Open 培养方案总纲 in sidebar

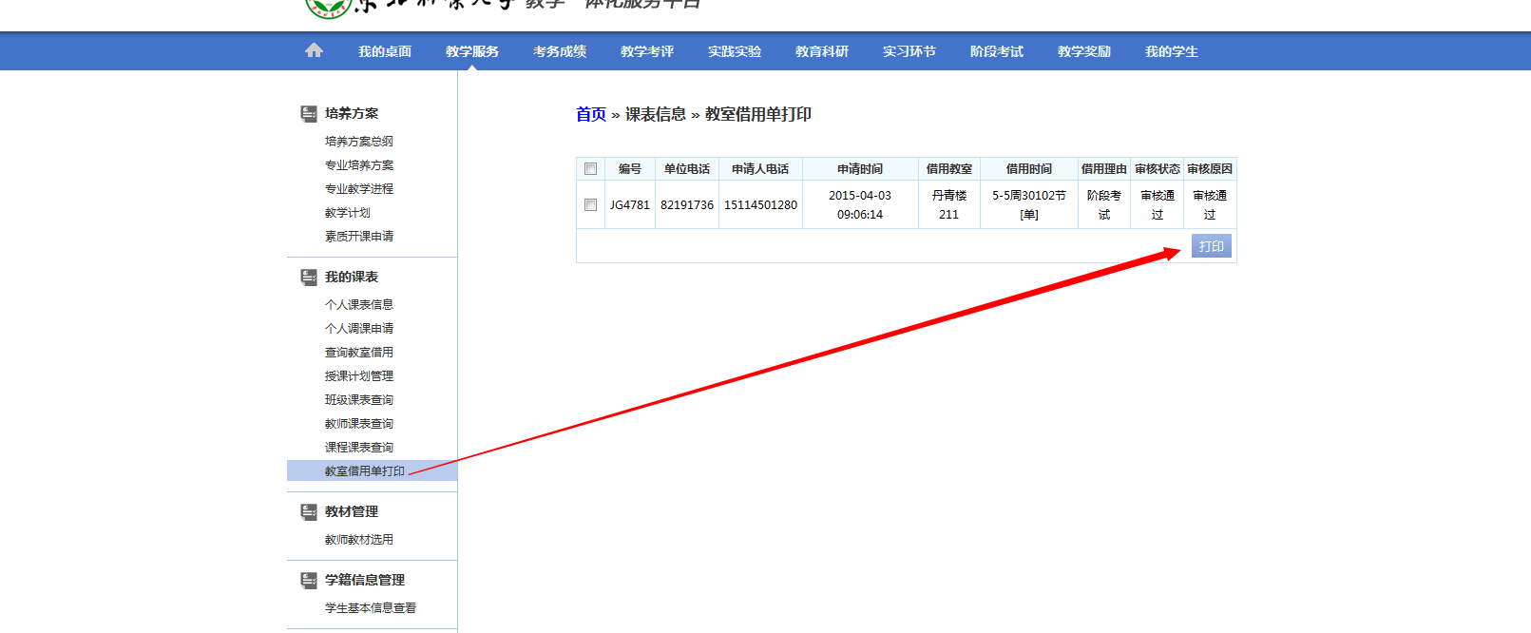[359, 142]
